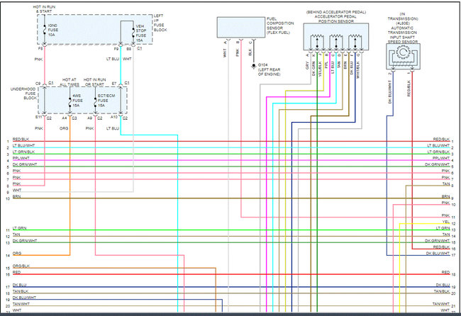Select the UNDERHOOD FUSE BLOCK label
The image size is (461, 316).
click(23, 94)
